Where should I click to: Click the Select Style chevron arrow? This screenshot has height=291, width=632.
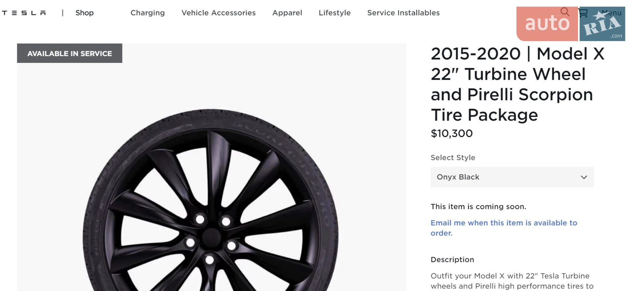tap(584, 177)
